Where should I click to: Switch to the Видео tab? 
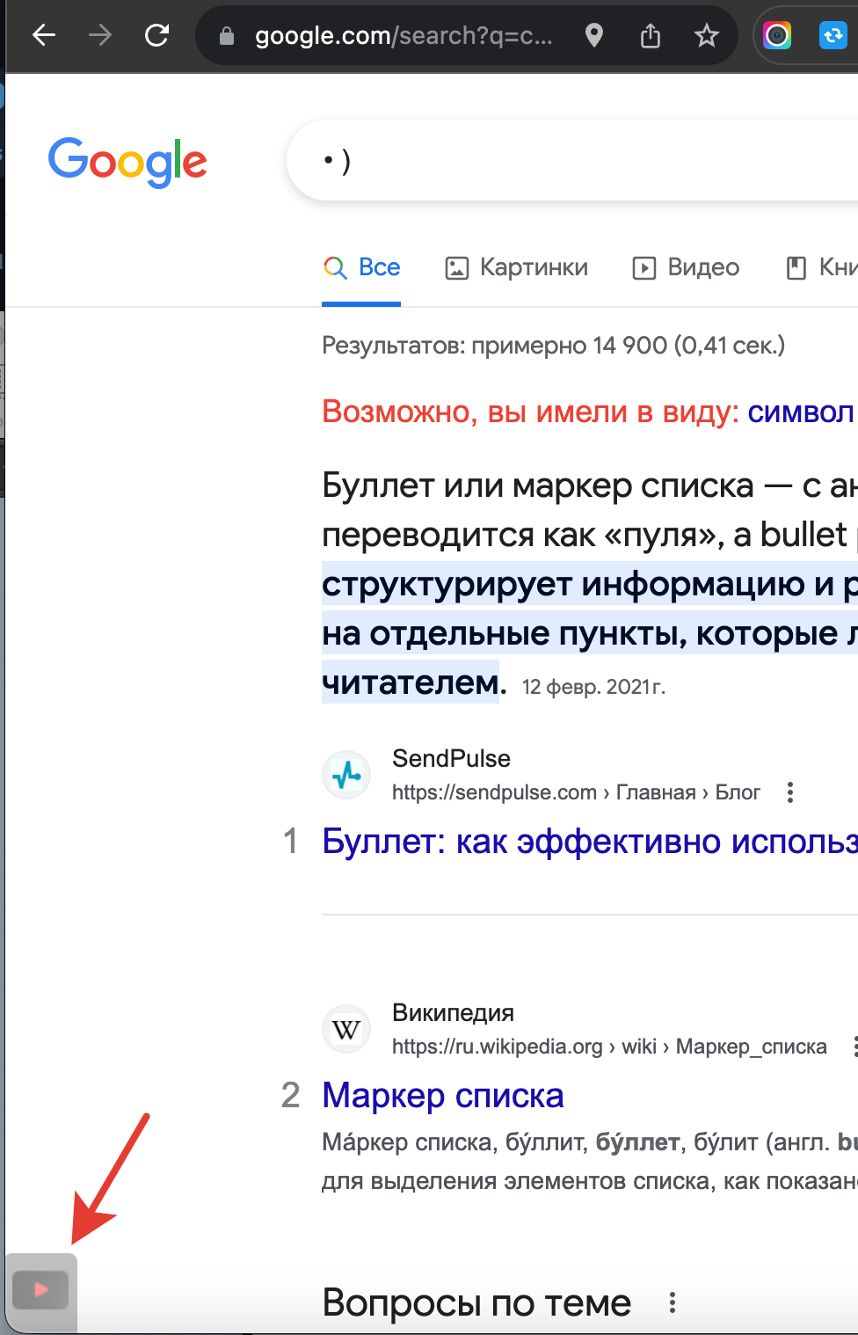(x=687, y=267)
